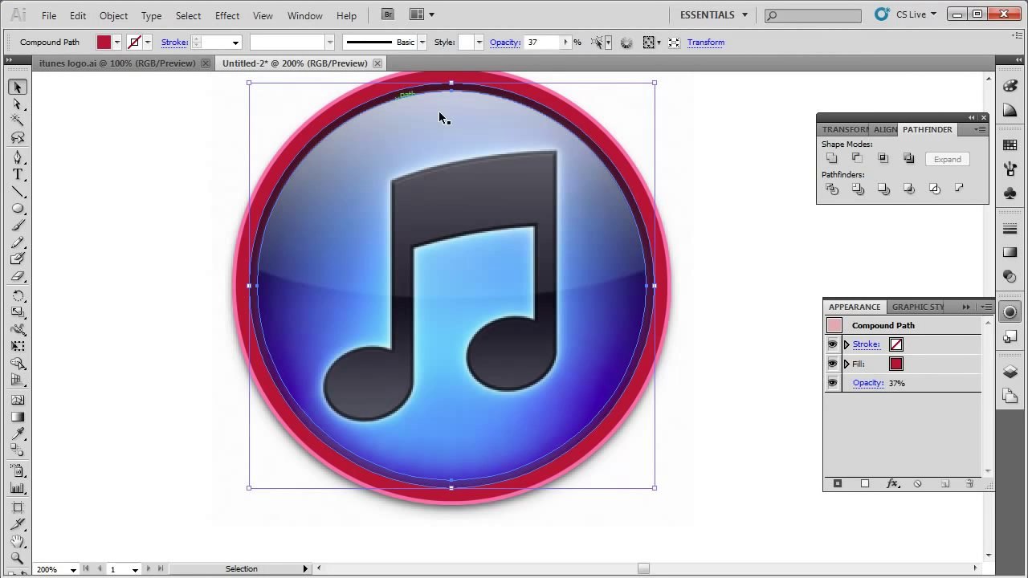Click the Minus Back pathfinder icon

click(959, 189)
